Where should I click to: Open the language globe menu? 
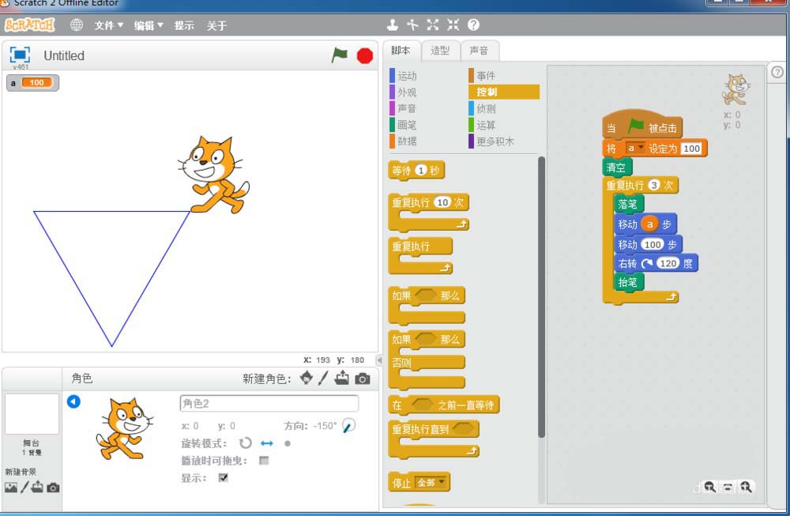tap(77, 24)
